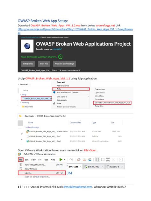Open the VM menu
The height and width of the screenshot is (201, 151).
tap(40, 160)
